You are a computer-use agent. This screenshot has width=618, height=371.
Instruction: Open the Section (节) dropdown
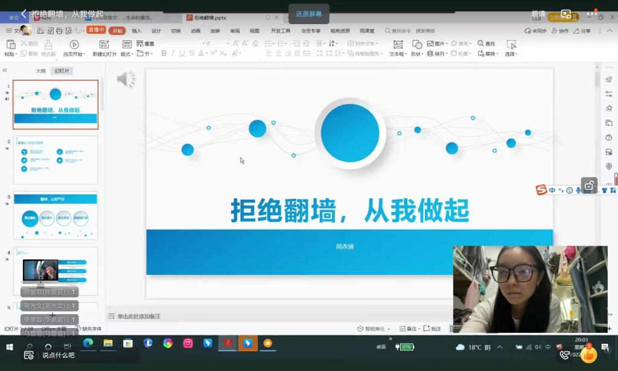145,53
